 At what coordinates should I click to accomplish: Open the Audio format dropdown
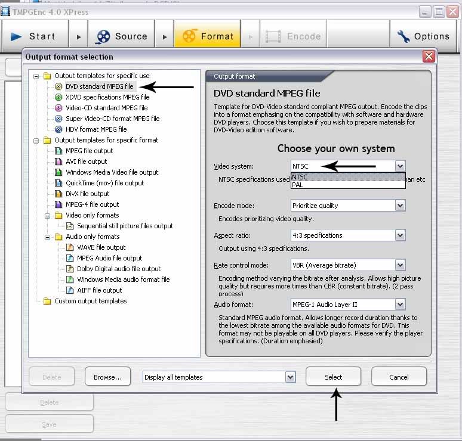click(400, 305)
